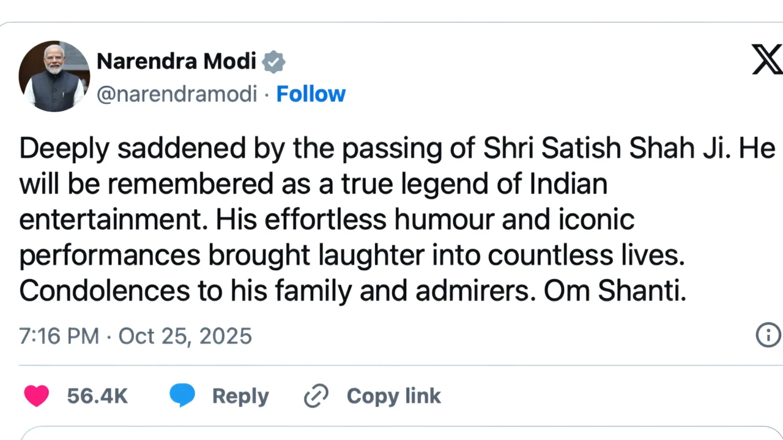Click the blue verified badge
This screenshot has height=440, width=783.
click(x=273, y=62)
